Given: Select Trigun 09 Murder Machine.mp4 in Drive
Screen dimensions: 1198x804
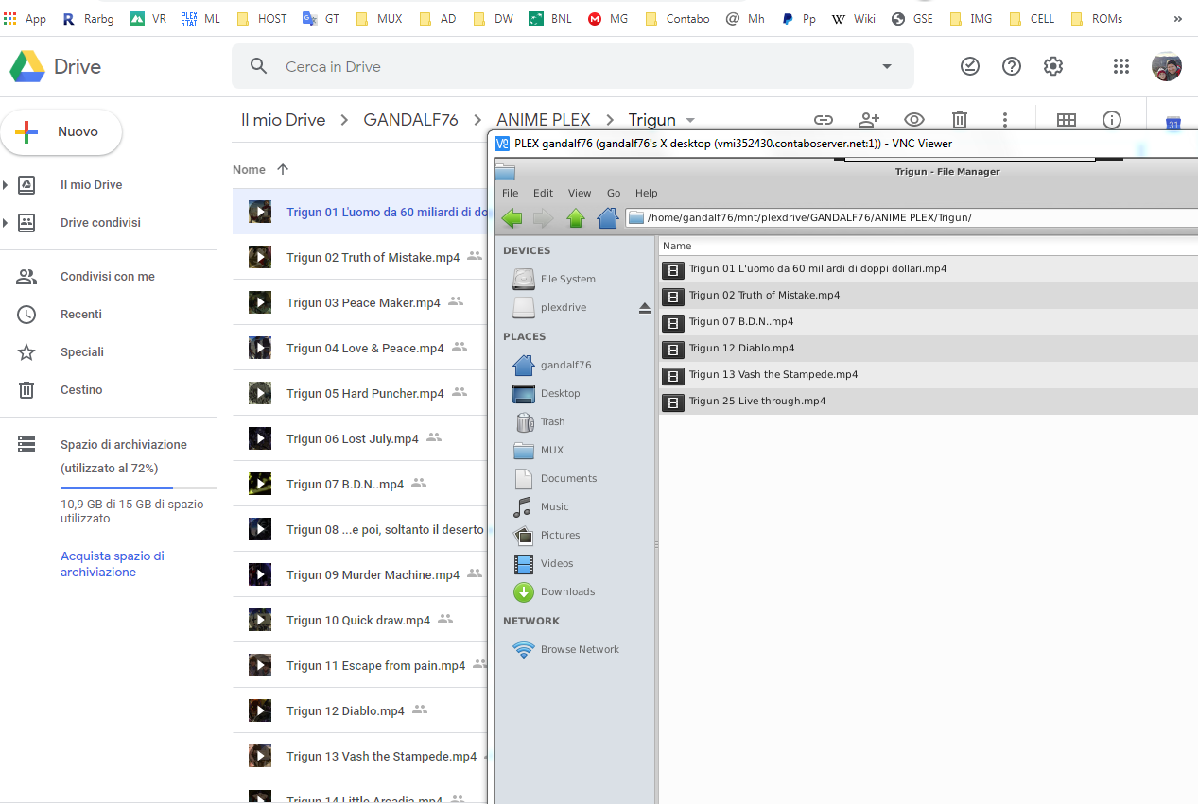Looking at the screenshot, I should (373, 574).
